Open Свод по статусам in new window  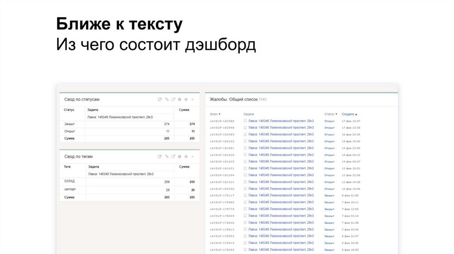point(173,100)
